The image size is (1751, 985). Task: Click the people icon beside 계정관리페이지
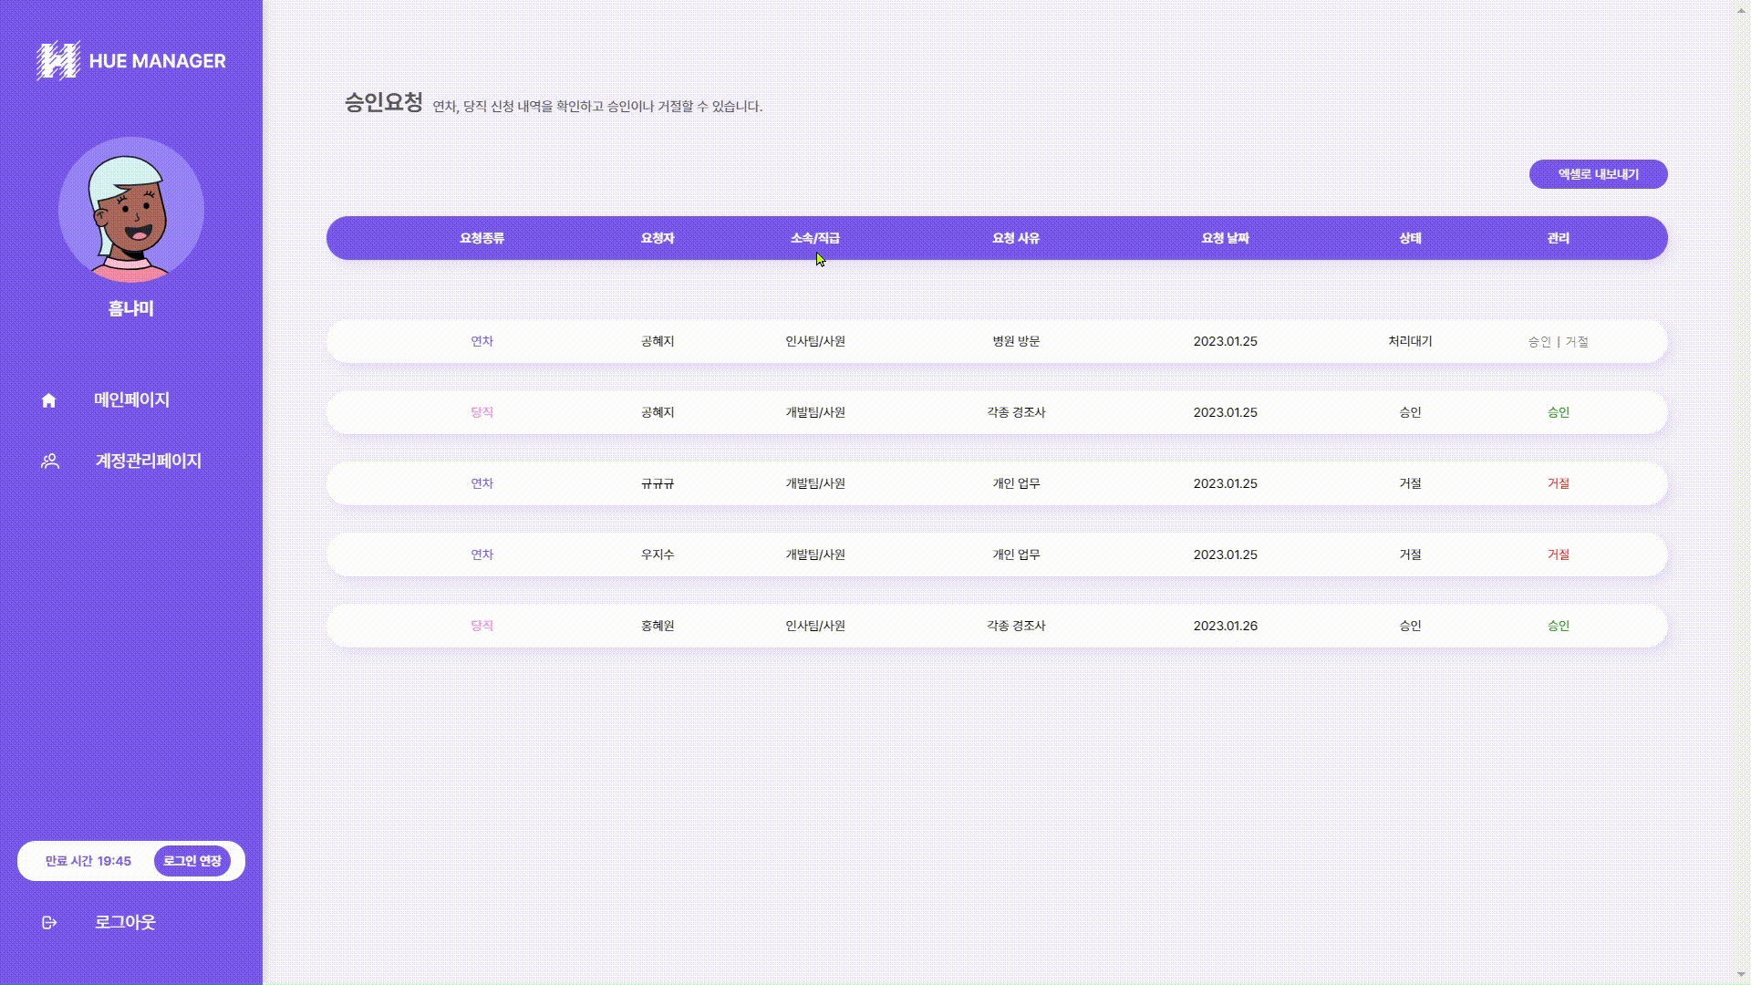[48, 461]
